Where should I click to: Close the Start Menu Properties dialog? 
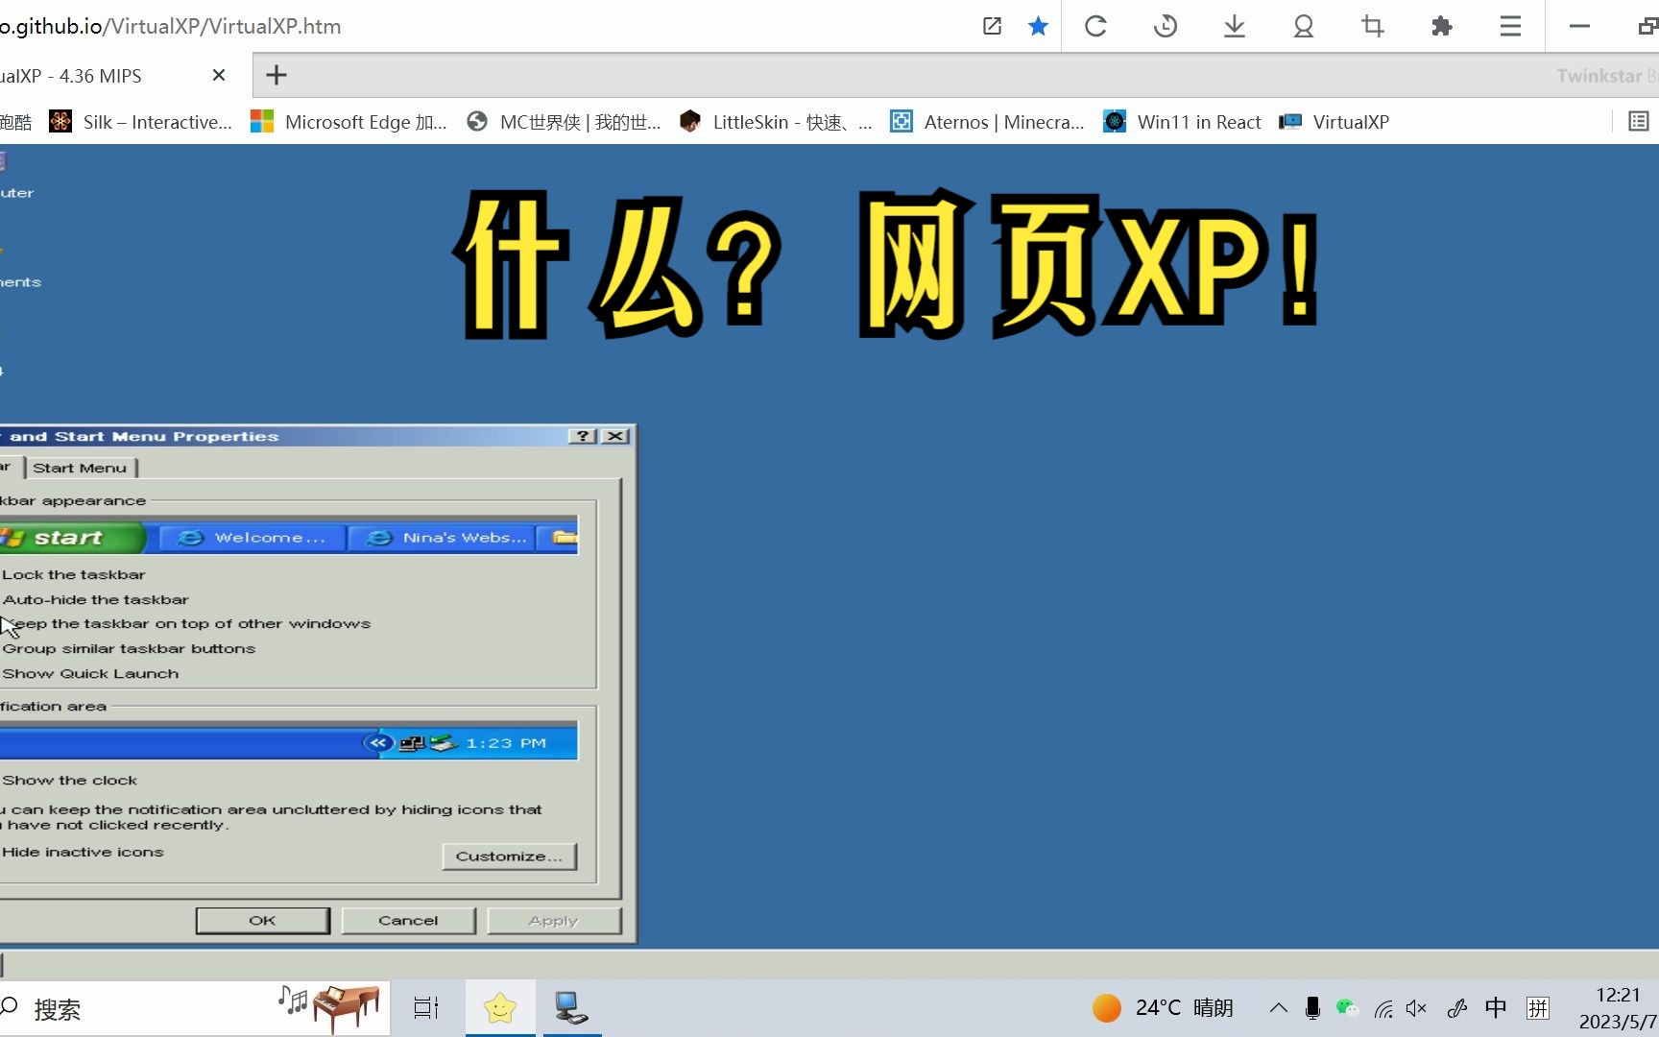(615, 436)
